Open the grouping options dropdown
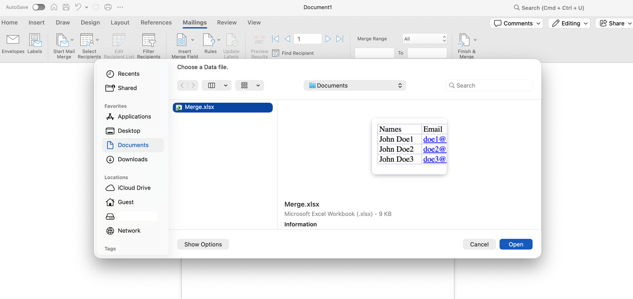 pos(250,86)
